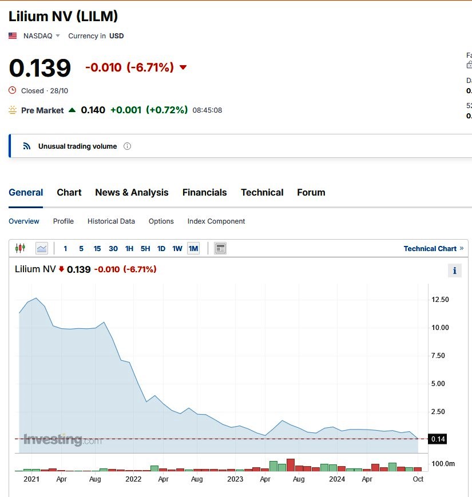This screenshot has width=472, height=497.
Task: Open the News & Analysis tab
Action: click(132, 192)
